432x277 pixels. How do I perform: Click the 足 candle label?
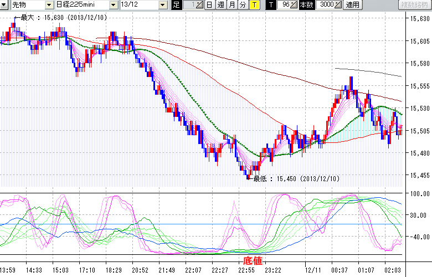pos(176,5)
